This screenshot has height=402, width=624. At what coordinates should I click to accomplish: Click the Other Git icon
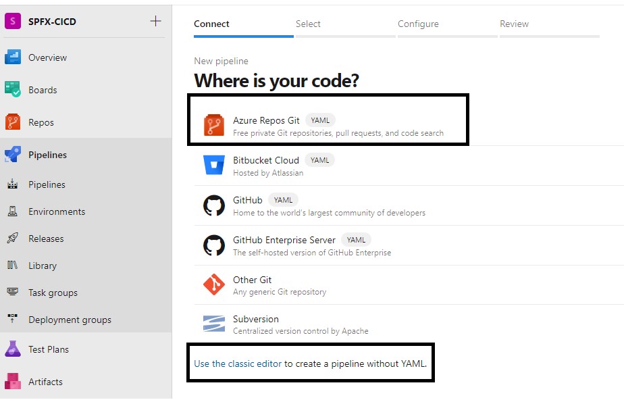tap(213, 285)
